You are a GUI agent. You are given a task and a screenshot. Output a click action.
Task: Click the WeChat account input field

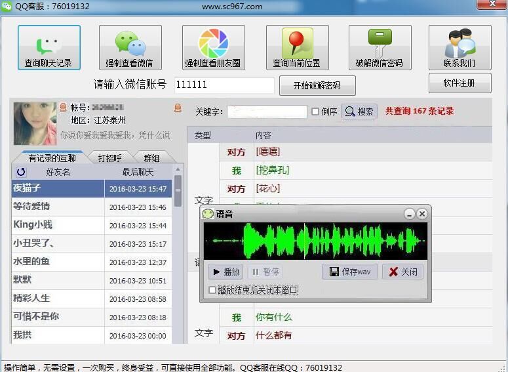tap(224, 85)
